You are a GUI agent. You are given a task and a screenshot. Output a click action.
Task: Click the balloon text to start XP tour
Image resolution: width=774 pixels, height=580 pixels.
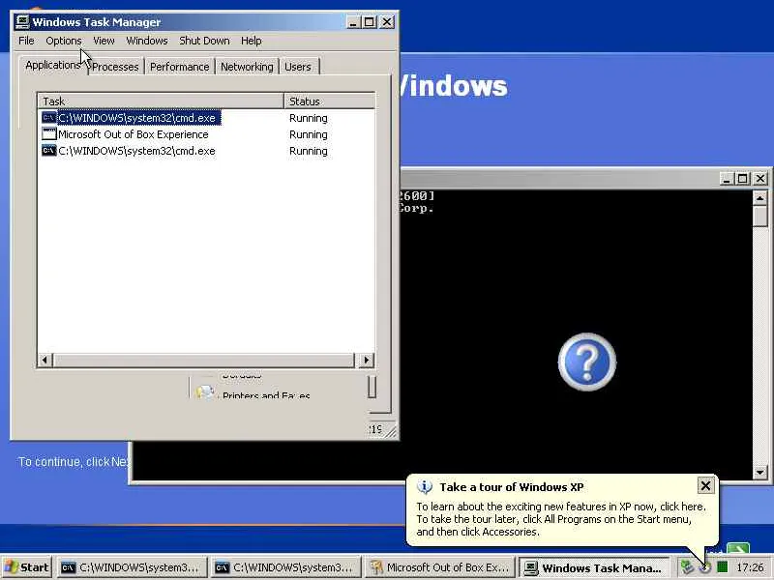561,519
